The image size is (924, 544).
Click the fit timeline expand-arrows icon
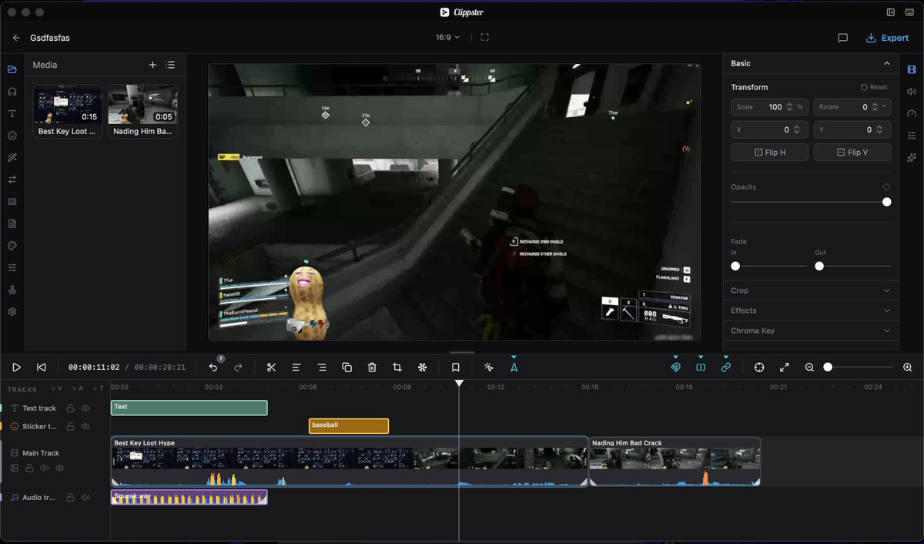[x=784, y=368]
